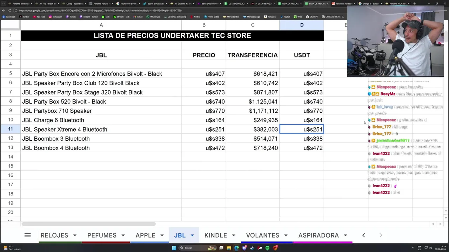
Task: Open the PEFUMES tab dropdown arrow
Action: click(x=123, y=235)
